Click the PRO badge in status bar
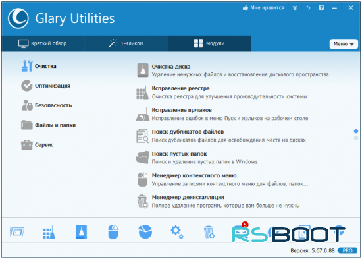Screen dimensions: 362x259 pos(347,250)
